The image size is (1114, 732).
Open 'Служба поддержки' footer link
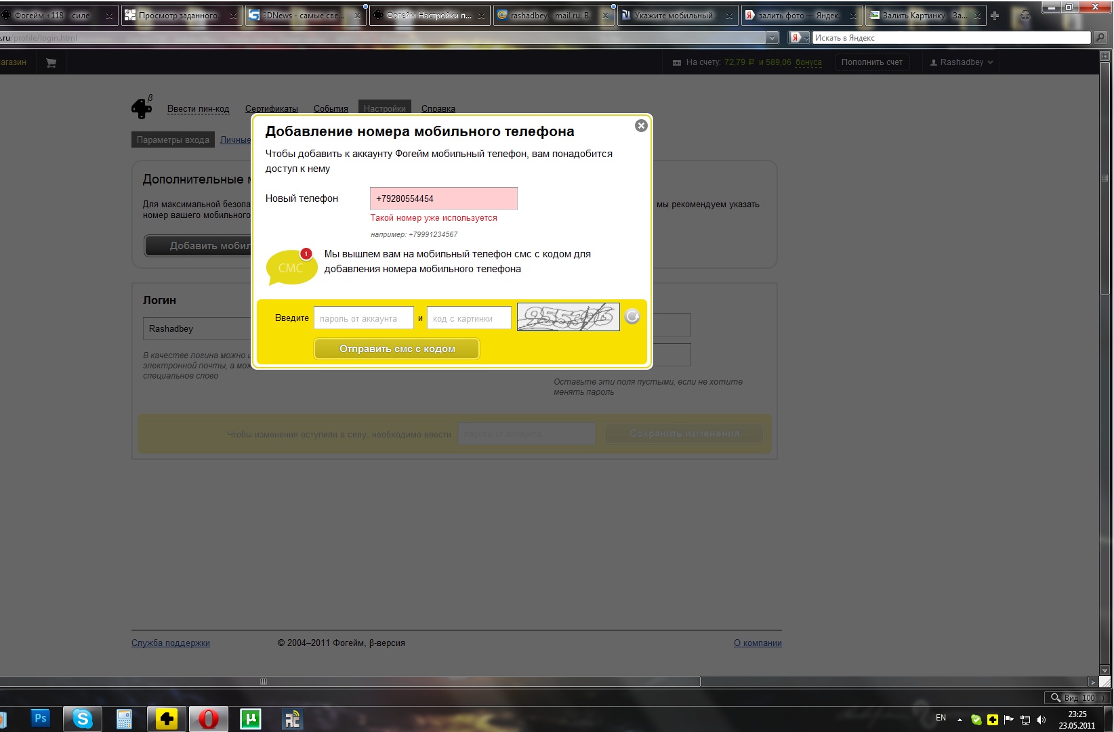tap(171, 643)
